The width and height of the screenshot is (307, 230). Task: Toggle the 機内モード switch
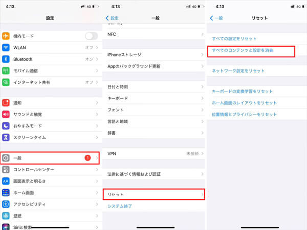click(92, 36)
